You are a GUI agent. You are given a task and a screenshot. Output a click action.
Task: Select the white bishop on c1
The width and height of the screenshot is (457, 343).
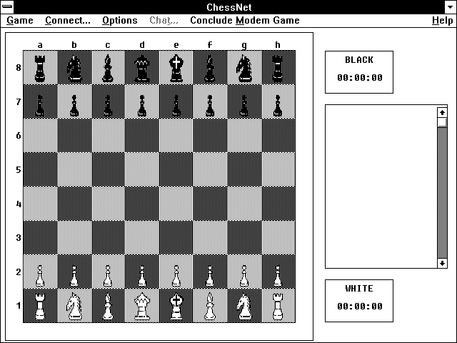[108, 306]
